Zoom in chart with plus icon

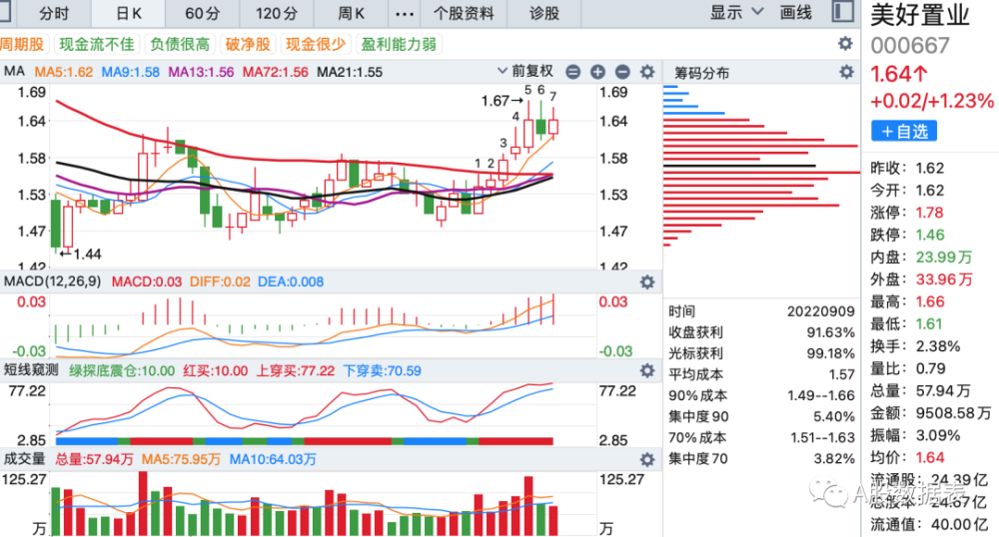tap(597, 72)
